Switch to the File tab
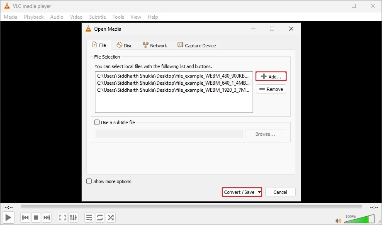Screen dimensions: 382x225 coord(99,45)
